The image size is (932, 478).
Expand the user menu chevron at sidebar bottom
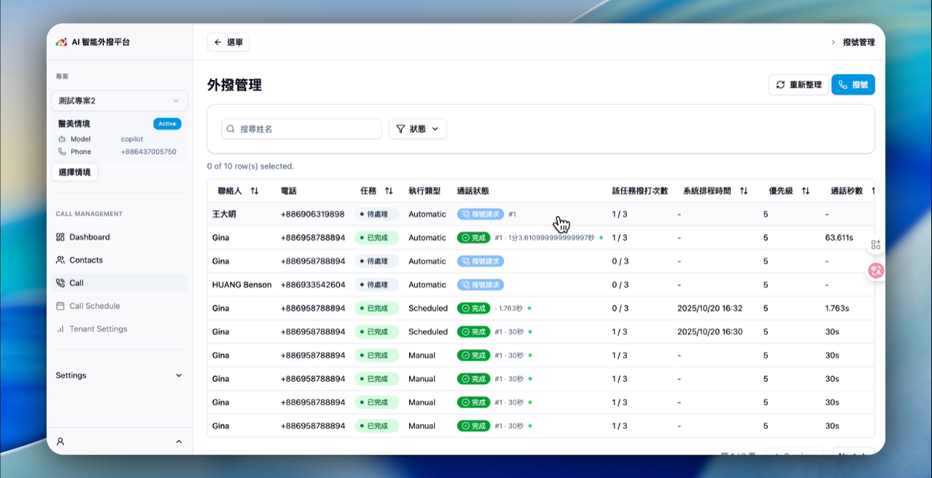tap(179, 442)
